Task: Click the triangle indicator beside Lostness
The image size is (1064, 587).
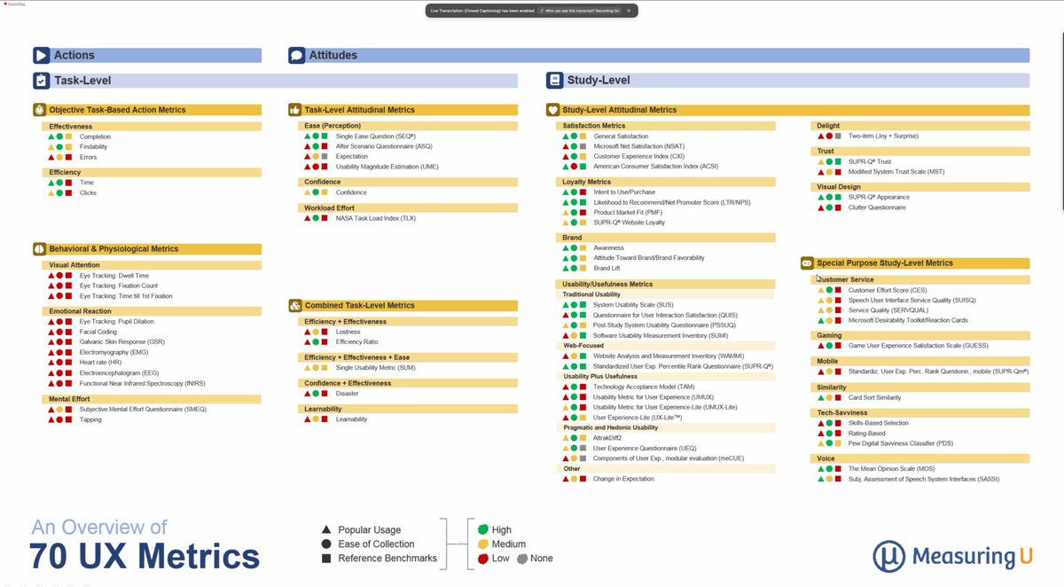Action: (x=308, y=332)
